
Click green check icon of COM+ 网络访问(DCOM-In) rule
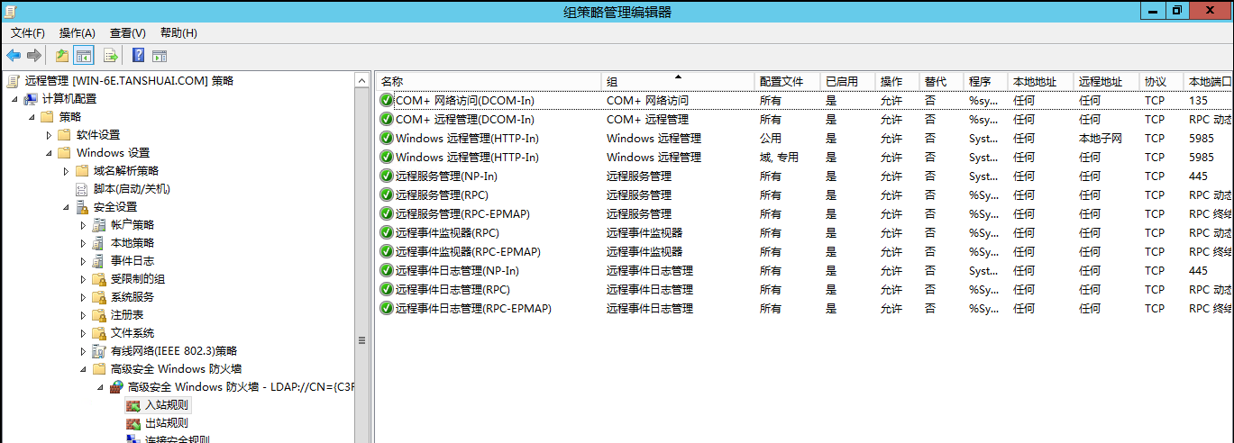click(387, 101)
